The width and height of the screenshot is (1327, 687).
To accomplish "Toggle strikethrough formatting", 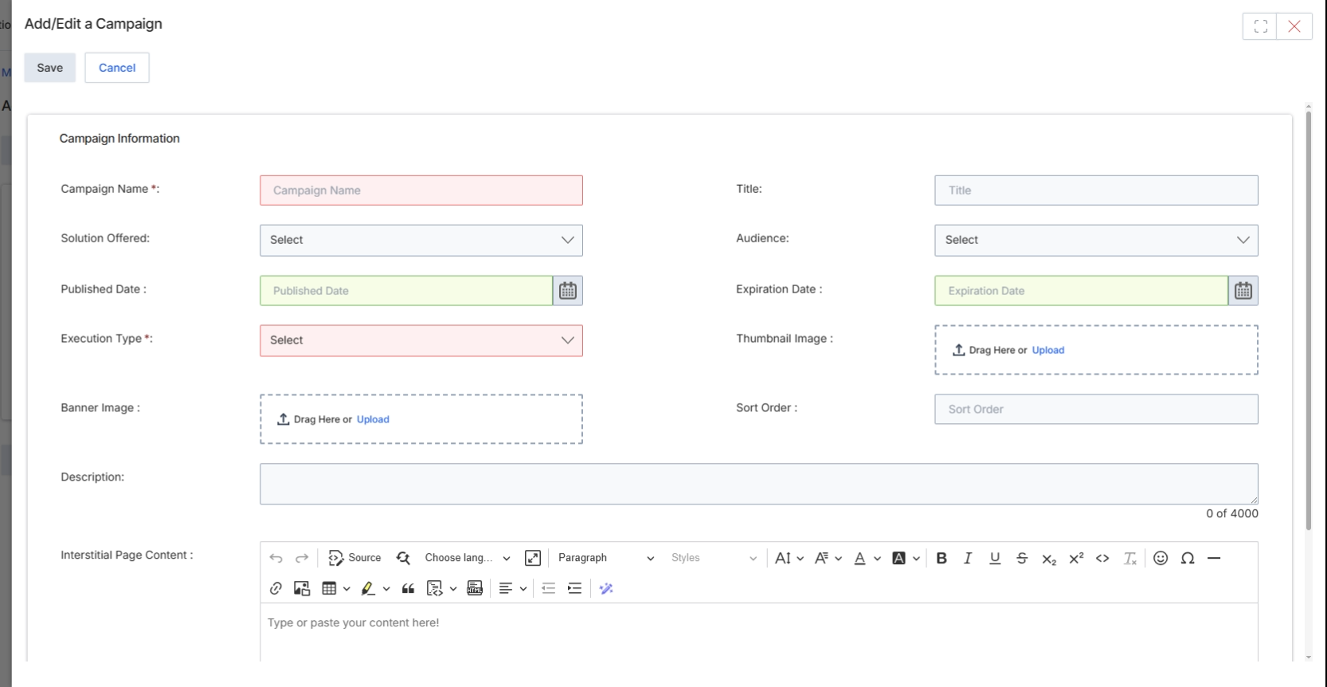I will pyautogui.click(x=1022, y=558).
